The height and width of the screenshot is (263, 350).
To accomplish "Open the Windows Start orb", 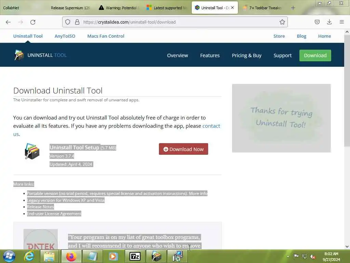I will [x=9, y=256].
